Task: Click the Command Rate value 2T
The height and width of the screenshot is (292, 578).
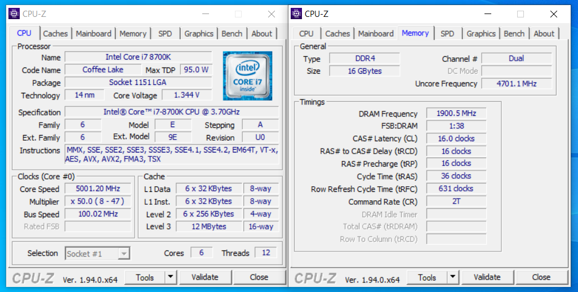Action: [456, 201]
